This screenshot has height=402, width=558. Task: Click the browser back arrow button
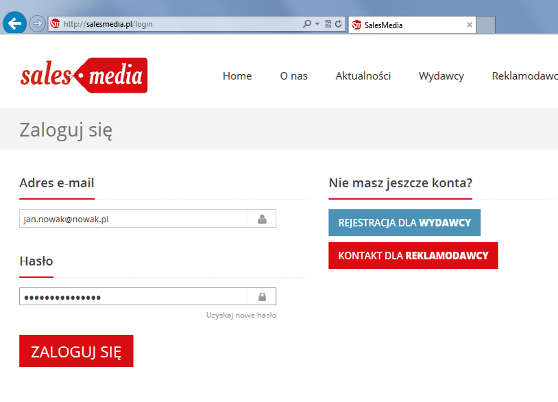[14, 23]
